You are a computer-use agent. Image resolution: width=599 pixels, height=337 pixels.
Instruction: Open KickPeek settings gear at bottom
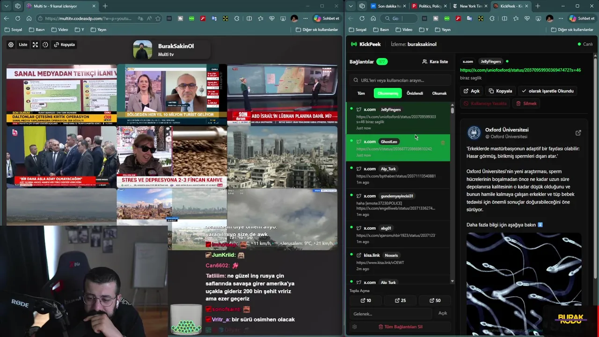tap(355, 327)
